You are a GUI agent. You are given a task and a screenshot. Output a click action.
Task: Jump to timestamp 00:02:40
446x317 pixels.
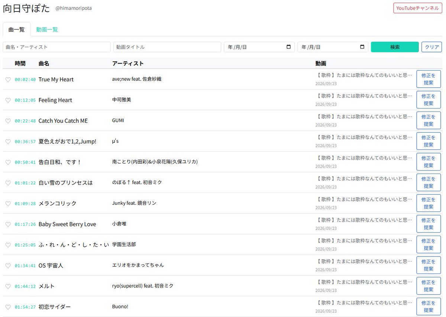tap(25, 80)
